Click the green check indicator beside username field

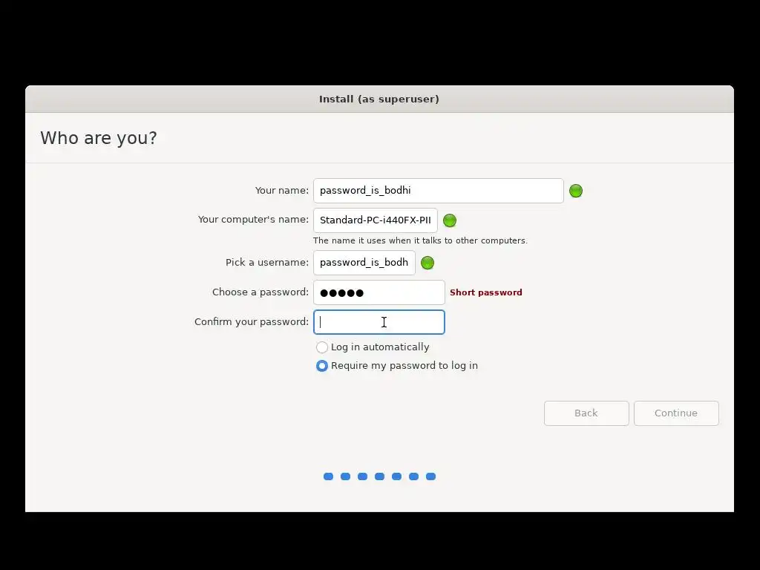coord(427,263)
